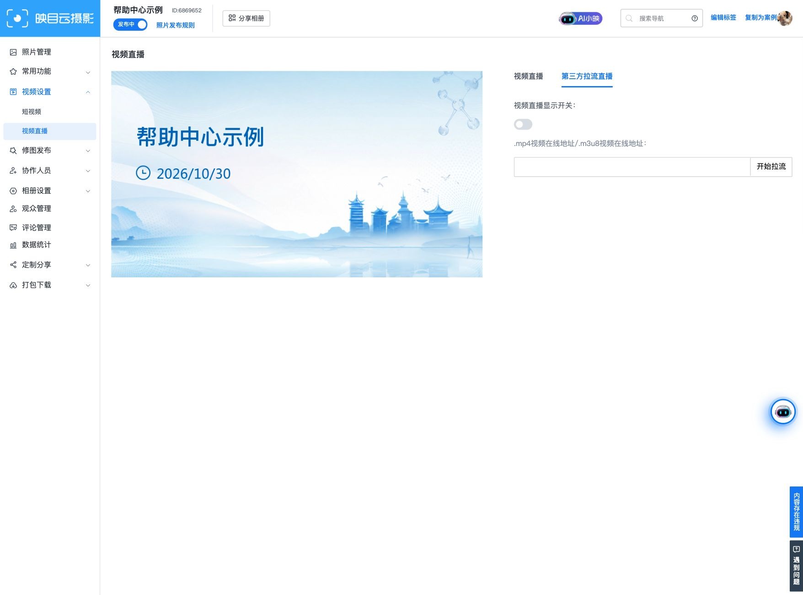This screenshot has height=595, width=803.
Task: Expand the 协作人员 menu chevron
Action: pos(88,171)
